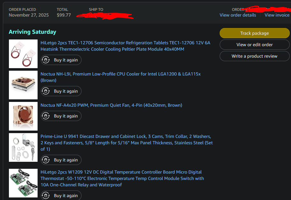This screenshot has width=291, height=200.
Task: Click the Noctua NF-A4x20 fan thumbnail
Action: (23, 116)
